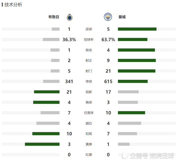Viewport: 178px width, 162px height.
Task: Click the penguin watermark logo icon
Action: (125, 156)
